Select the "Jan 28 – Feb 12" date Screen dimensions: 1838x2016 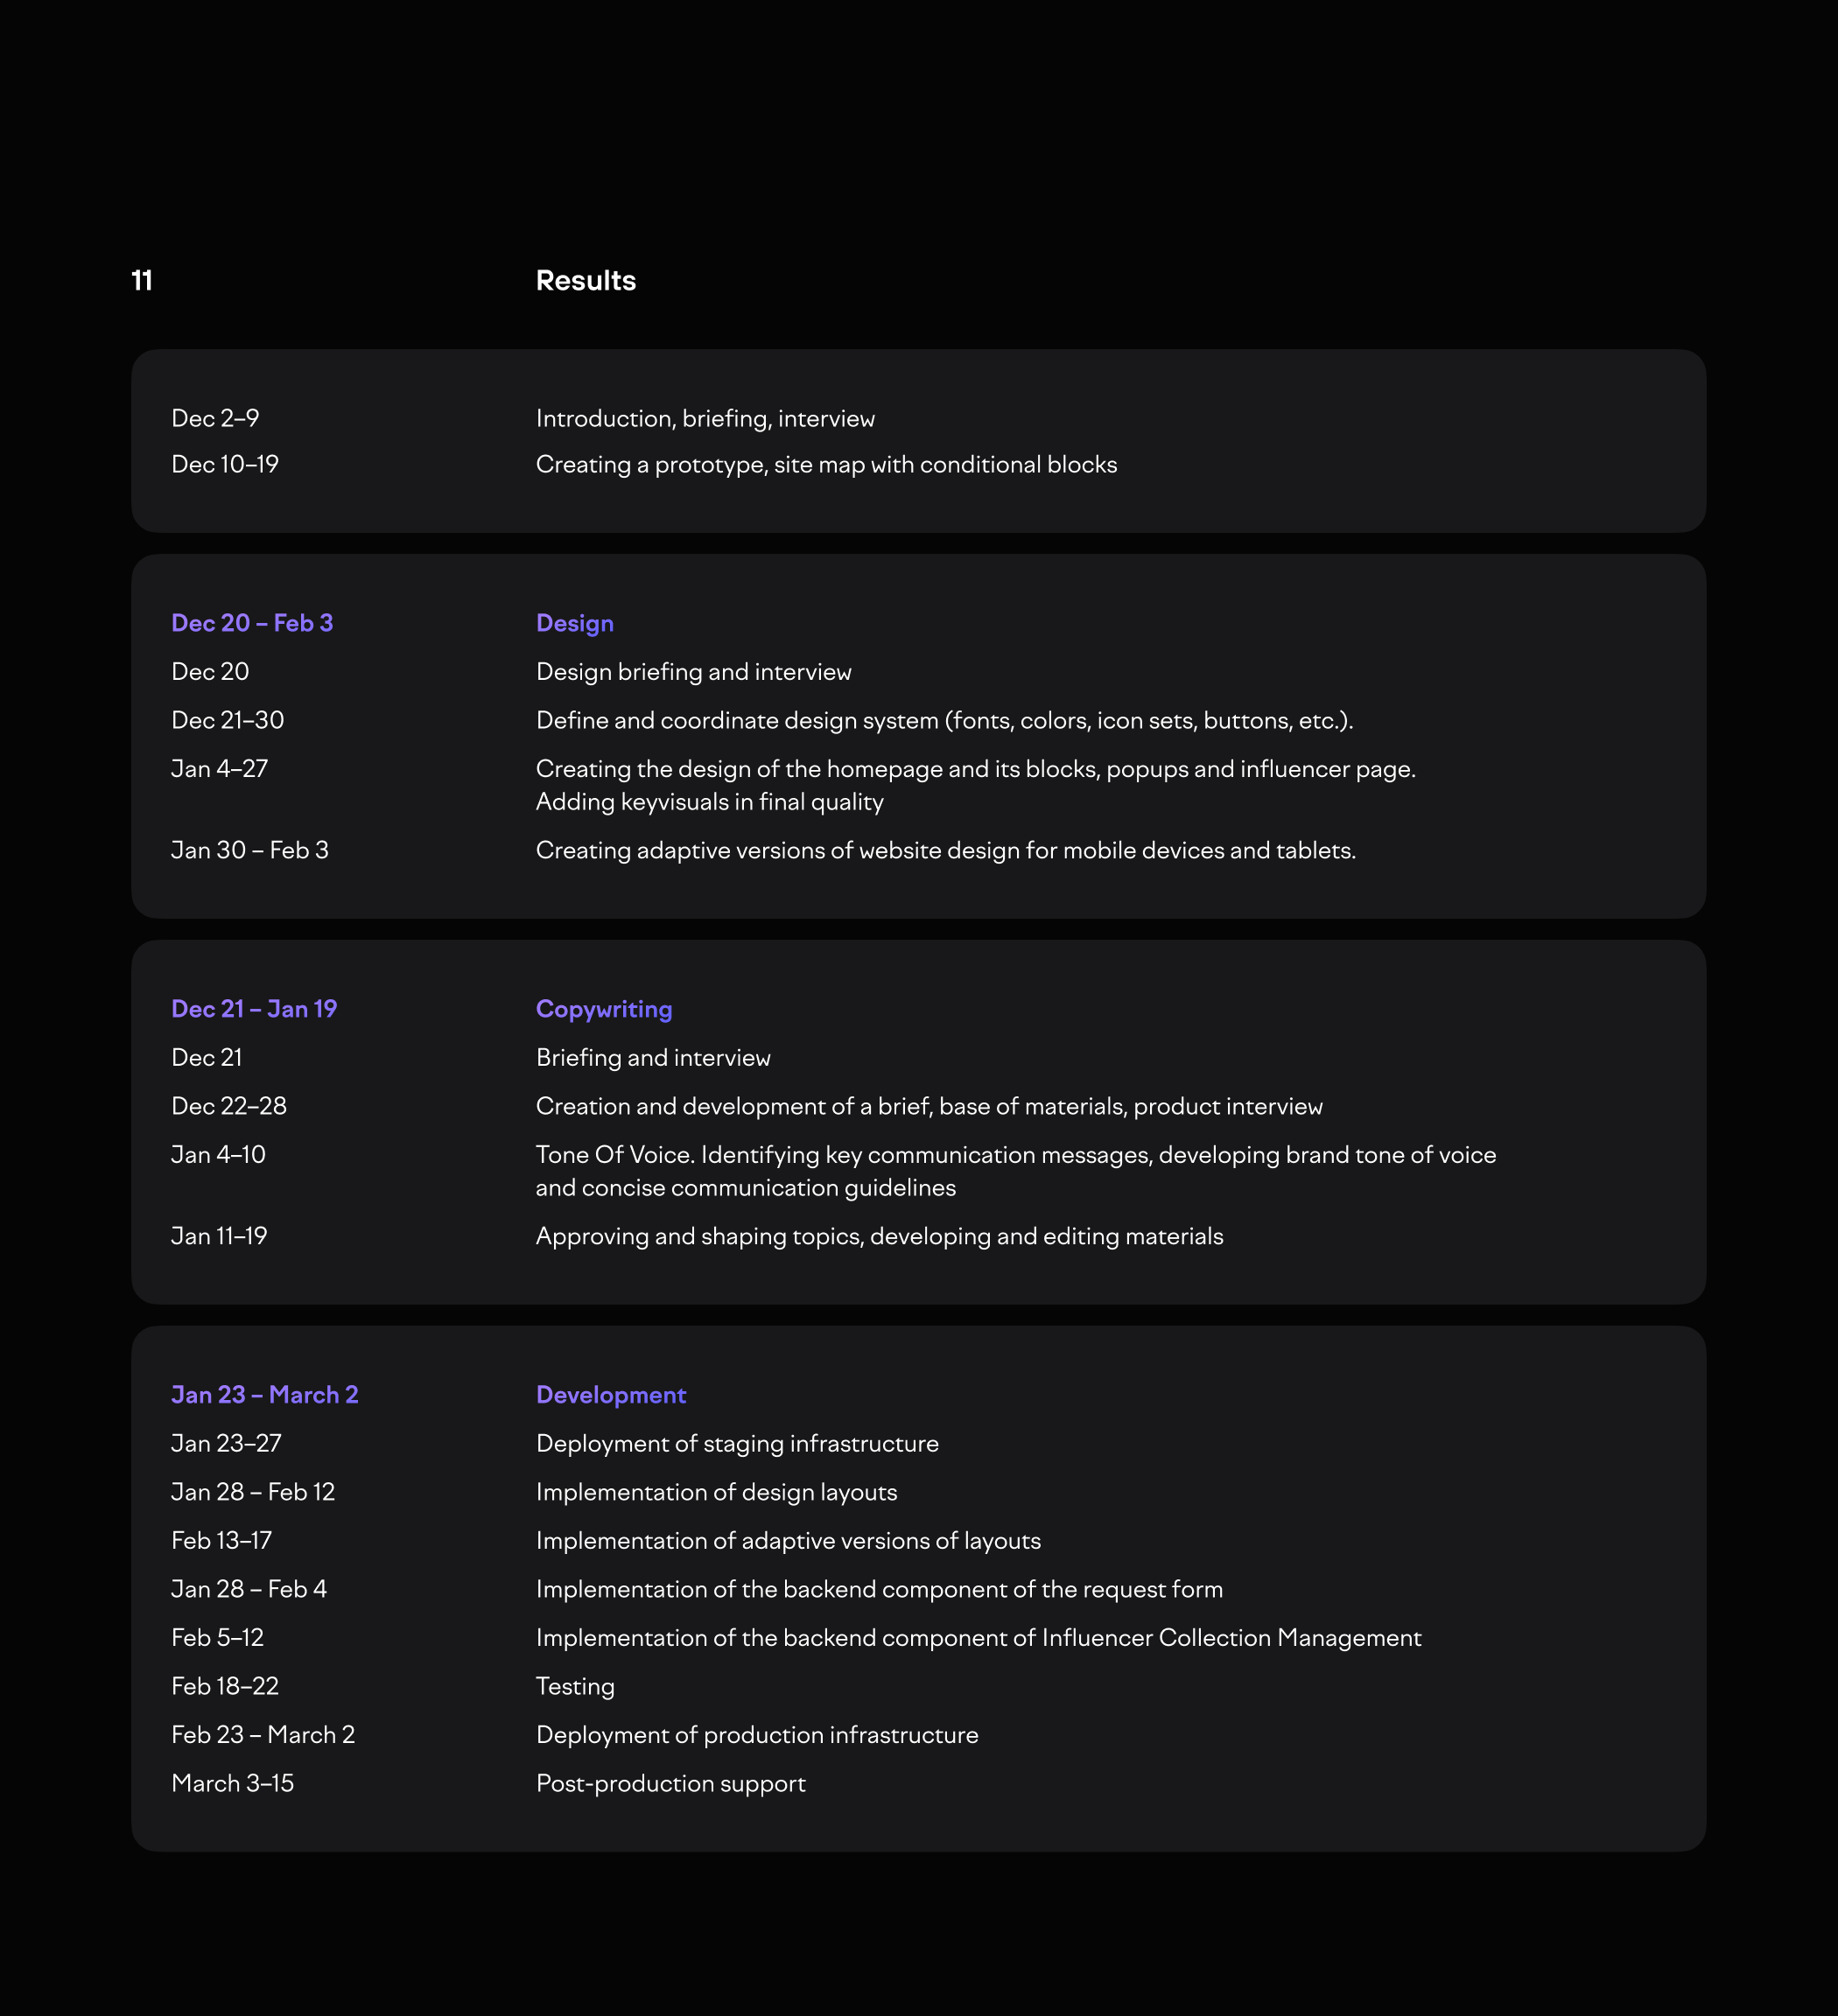pos(253,1492)
